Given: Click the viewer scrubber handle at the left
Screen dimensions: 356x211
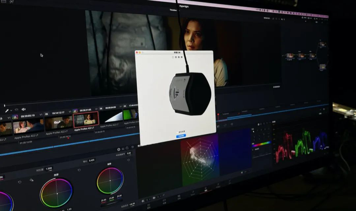Looking at the screenshot, I should click(5, 105).
